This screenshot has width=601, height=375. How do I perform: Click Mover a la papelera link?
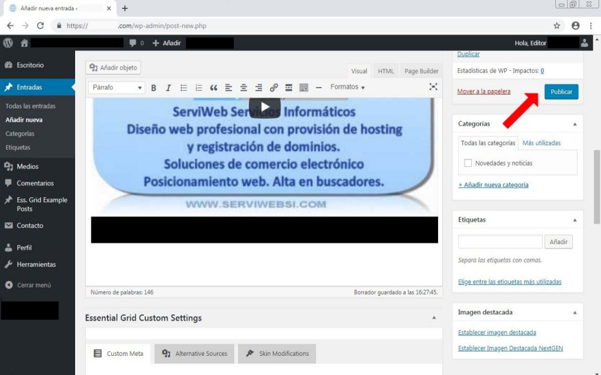484,92
